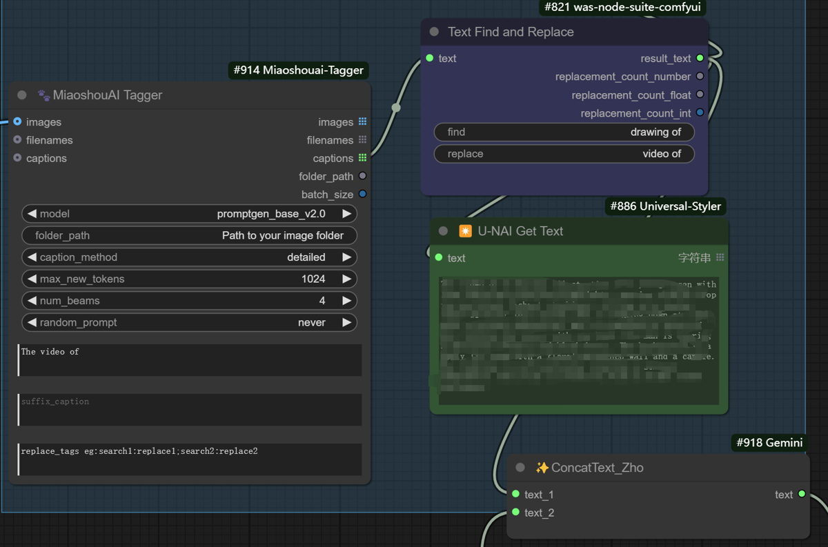
Task: Increase the max_new_tokens value with right arrow
Action: click(346, 279)
